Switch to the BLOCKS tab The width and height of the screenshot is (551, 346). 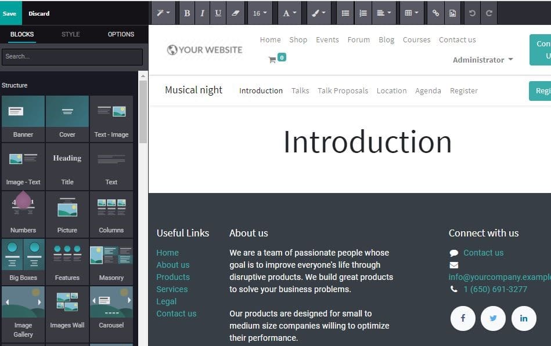point(22,34)
